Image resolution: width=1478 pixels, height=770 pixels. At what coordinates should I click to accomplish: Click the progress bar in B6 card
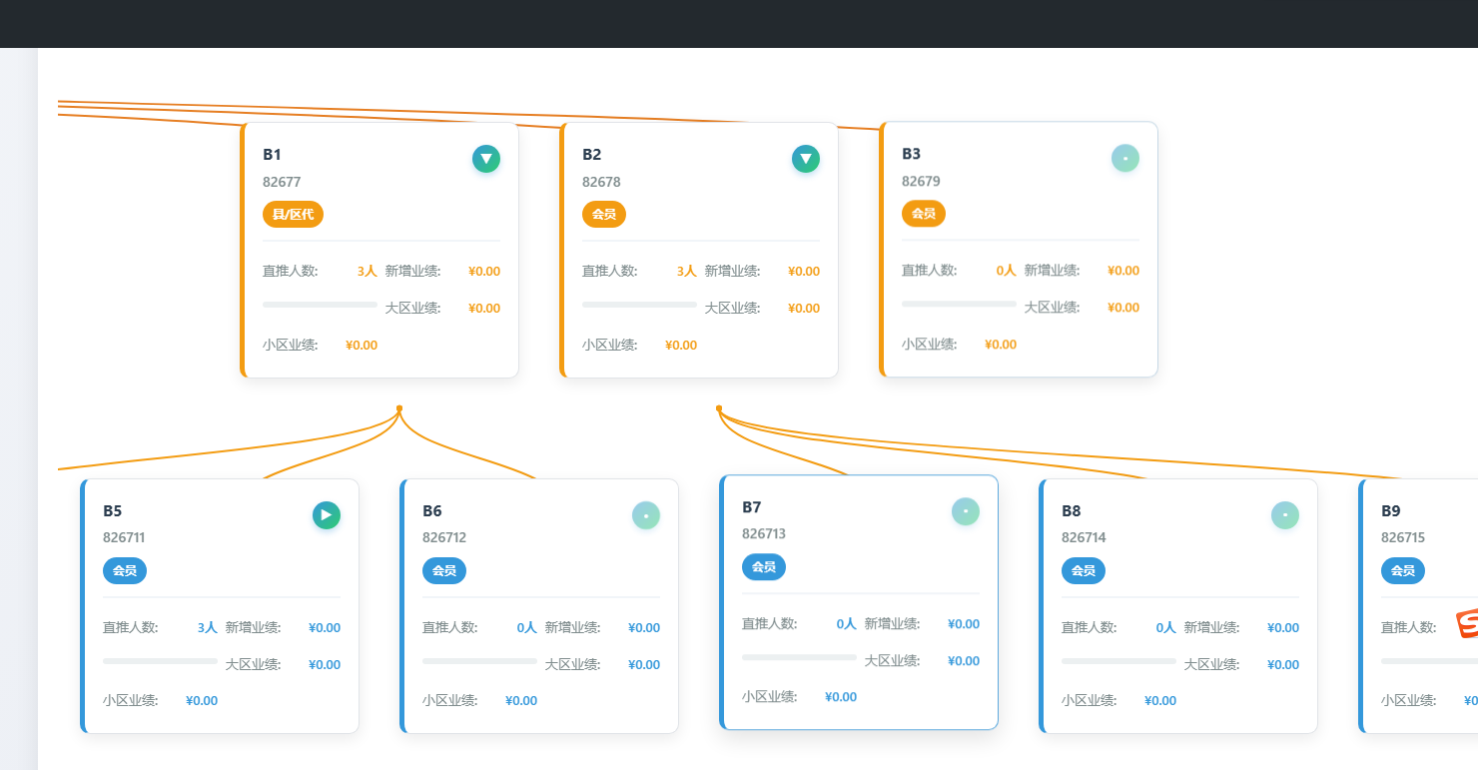(x=479, y=661)
